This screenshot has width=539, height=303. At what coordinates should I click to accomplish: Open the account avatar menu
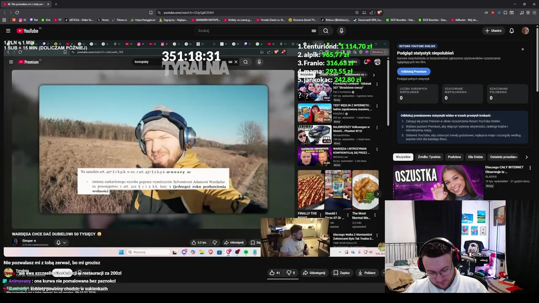point(525,31)
